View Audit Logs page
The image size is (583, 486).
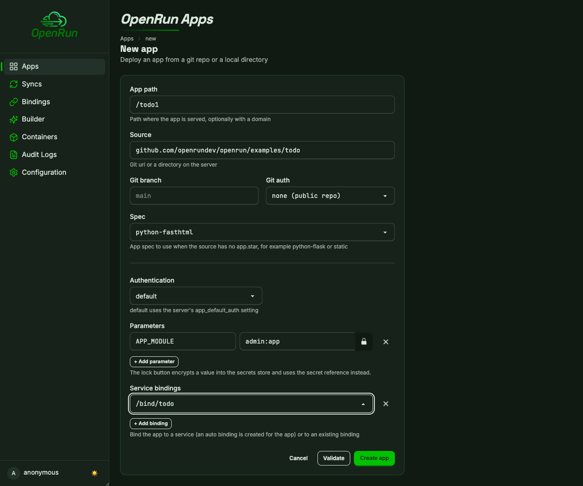click(x=54, y=155)
